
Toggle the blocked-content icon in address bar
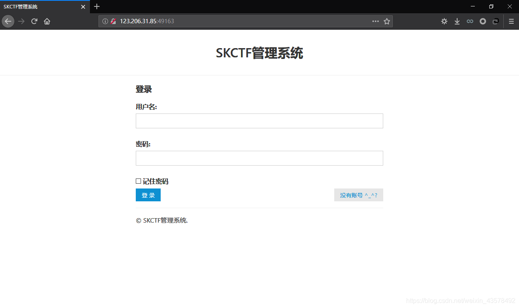(113, 21)
